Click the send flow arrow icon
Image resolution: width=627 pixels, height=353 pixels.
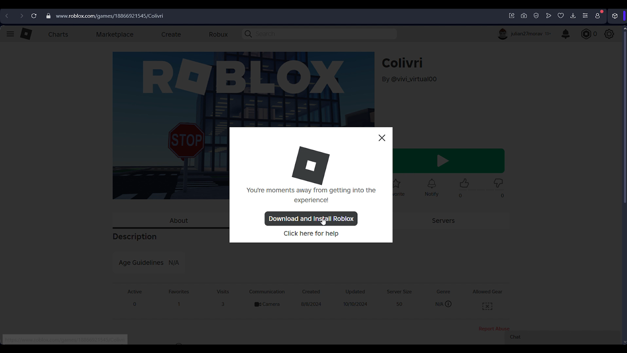pyautogui.click(x=549, y=16)
